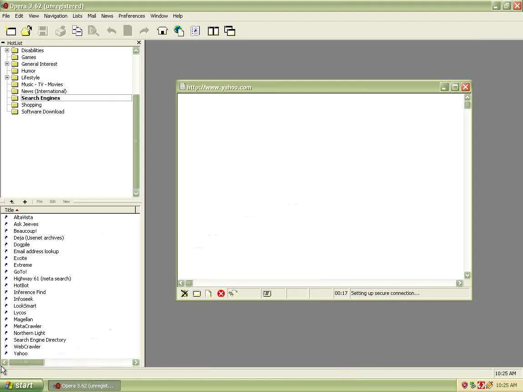The image size is (523, 392).
Task: Click the Back arrow toolbar icon
Action: pyautogui.click(x=111, y=31)
